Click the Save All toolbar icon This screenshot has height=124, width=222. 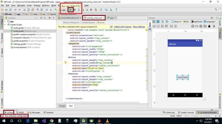point(6,10)
